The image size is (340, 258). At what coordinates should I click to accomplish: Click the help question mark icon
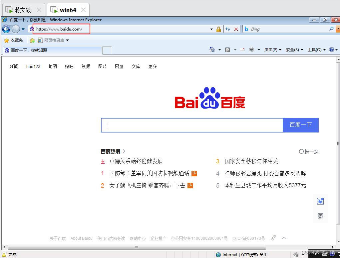point(332,49)
